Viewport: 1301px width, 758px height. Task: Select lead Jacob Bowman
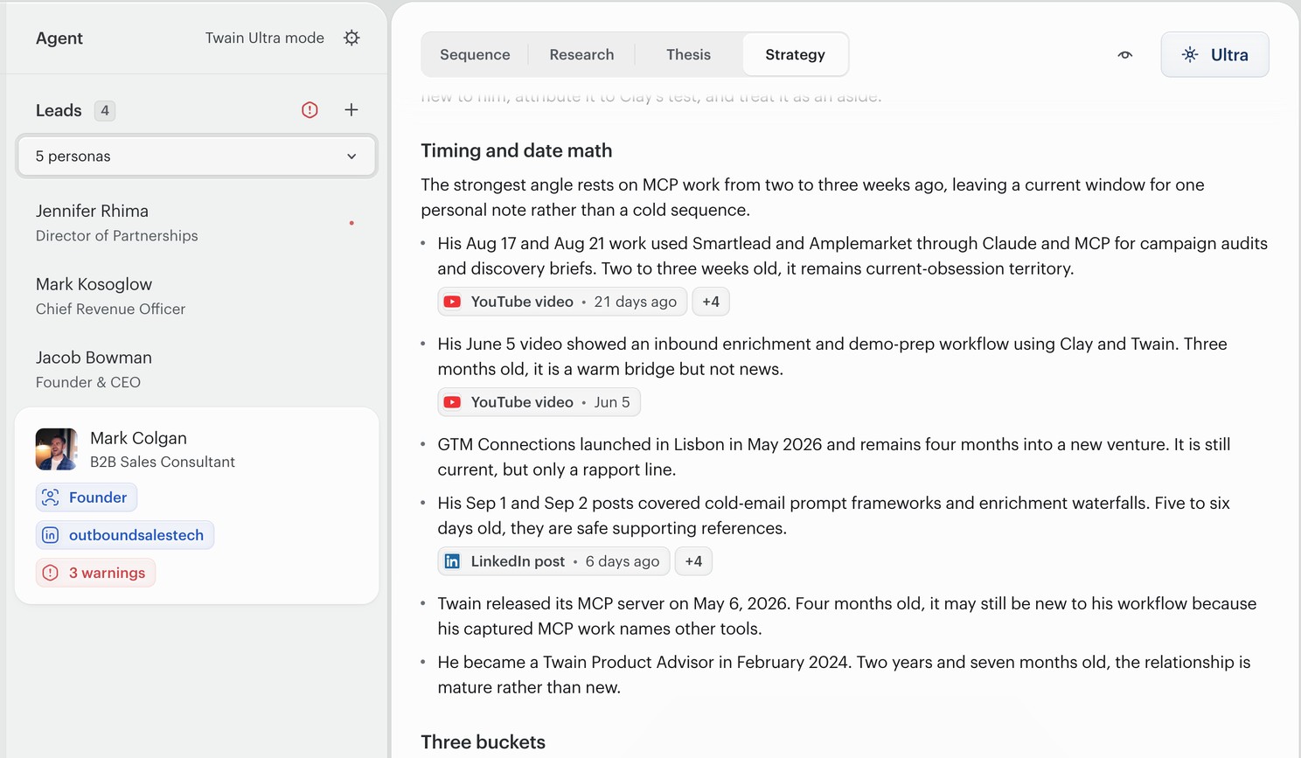pos(197,370)
